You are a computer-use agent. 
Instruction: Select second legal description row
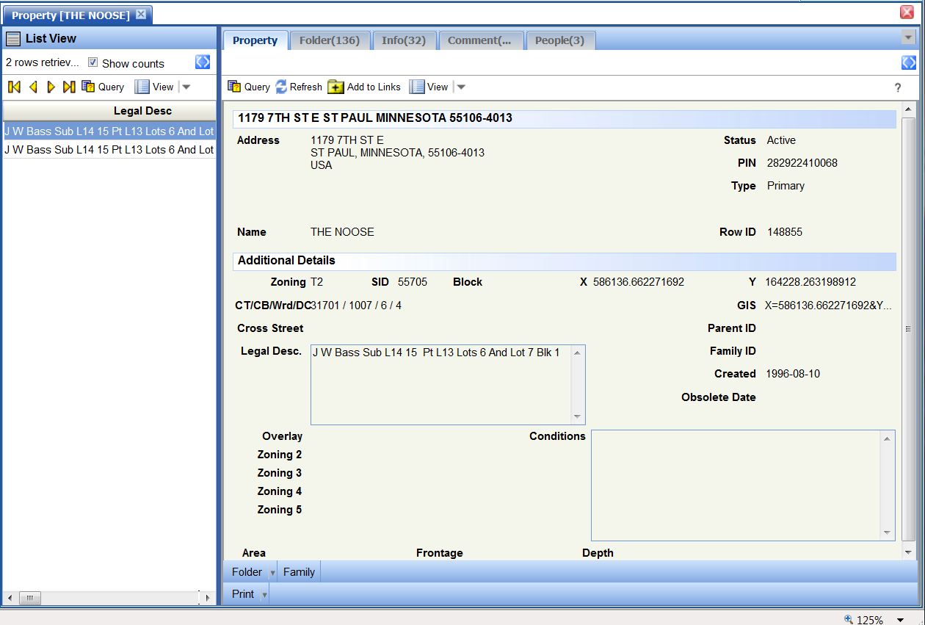pos(109,150)
